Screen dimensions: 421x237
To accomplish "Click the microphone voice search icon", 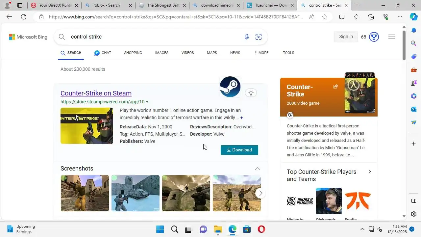I will 247,37.
